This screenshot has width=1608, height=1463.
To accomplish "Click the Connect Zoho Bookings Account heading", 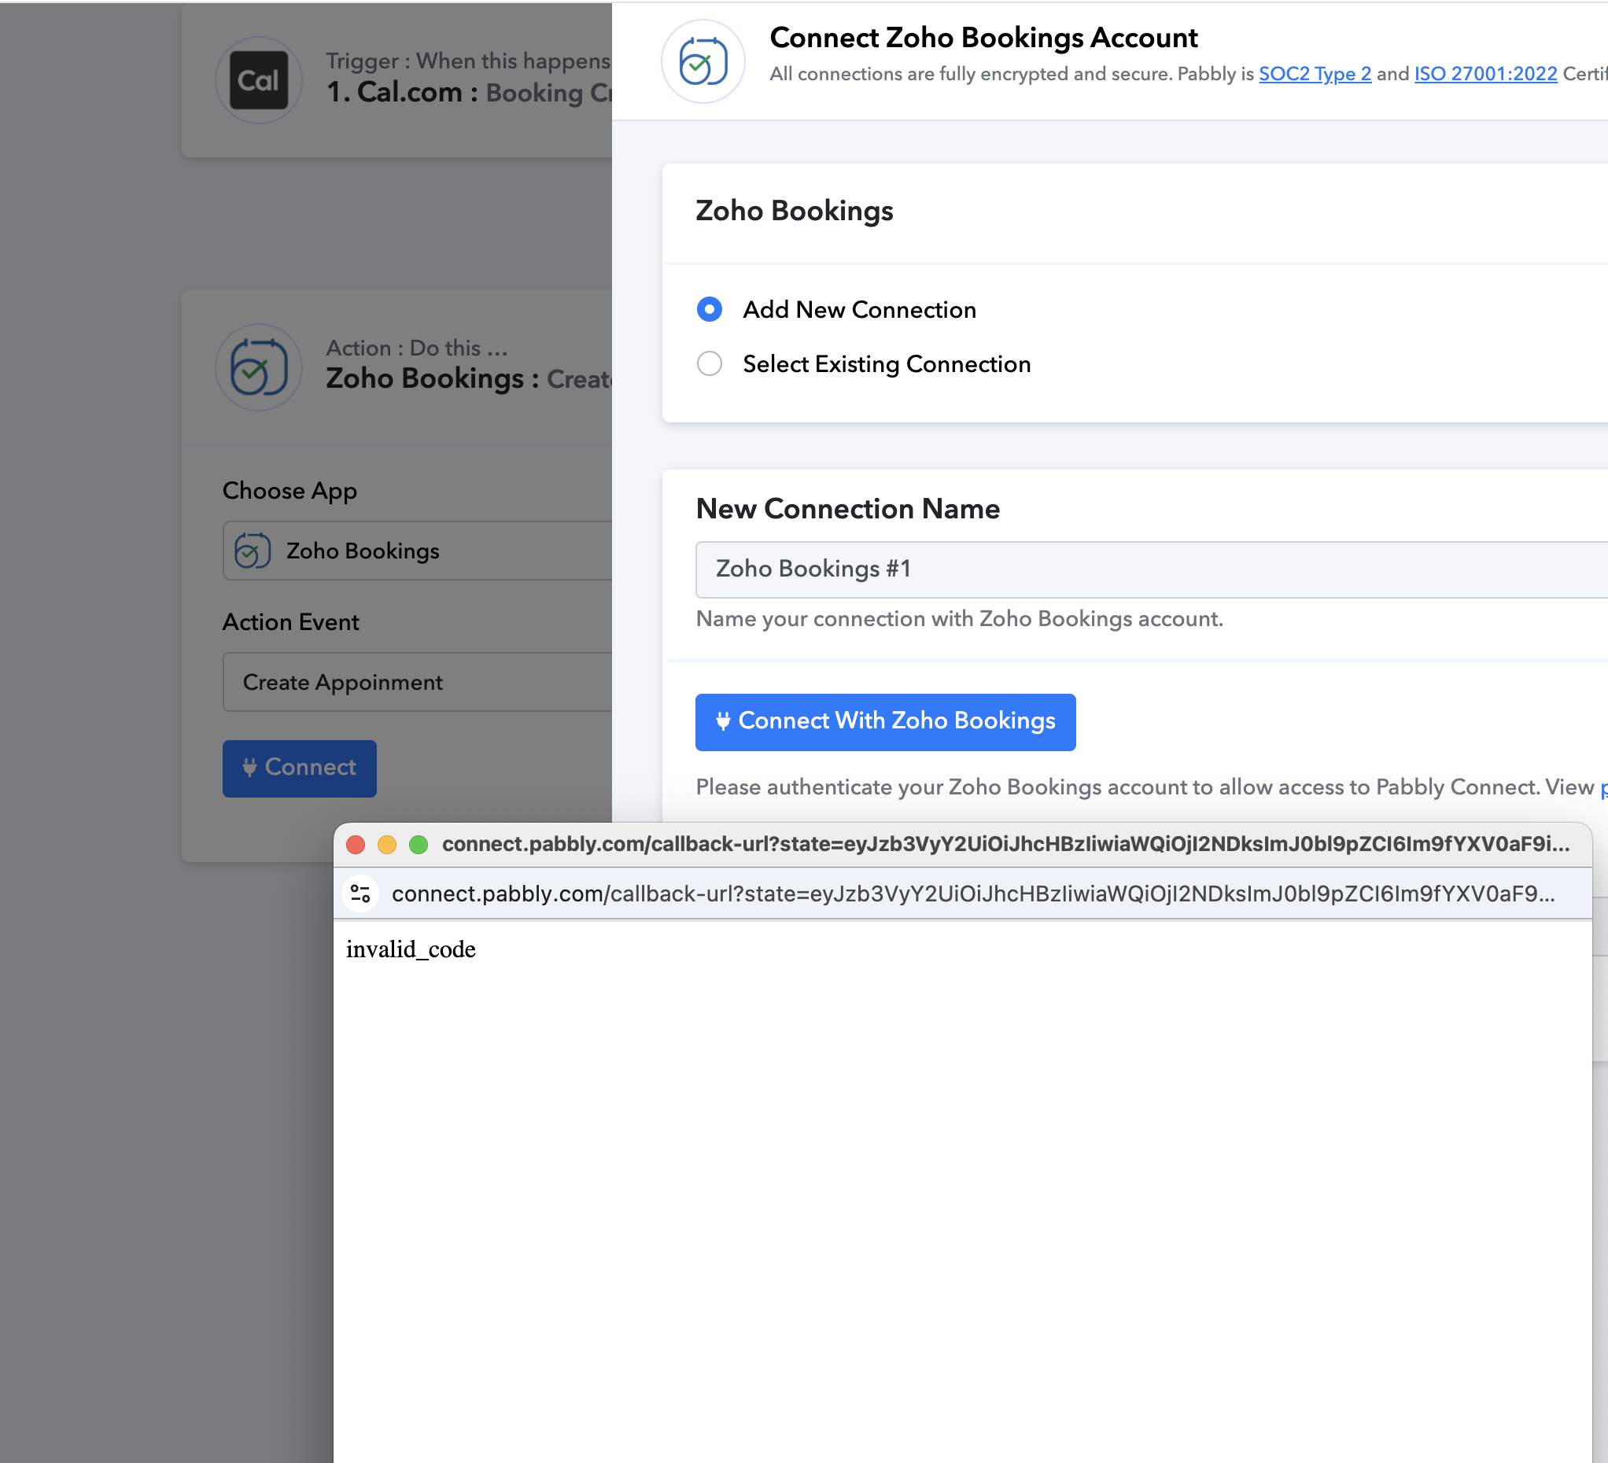I will click(983, 38).
